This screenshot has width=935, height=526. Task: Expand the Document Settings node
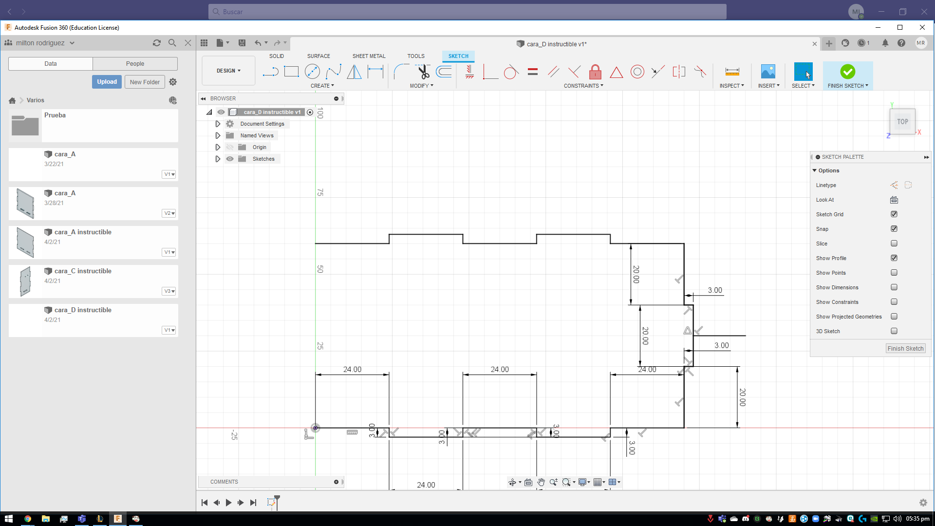coord(218,124)
